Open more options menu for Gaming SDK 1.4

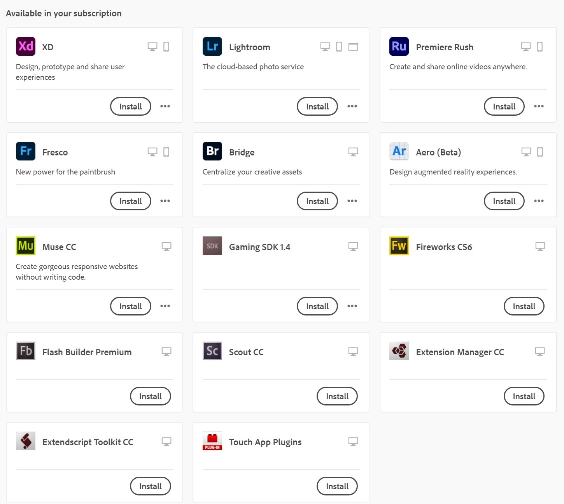pyautogui.click(x=352, y=306)
